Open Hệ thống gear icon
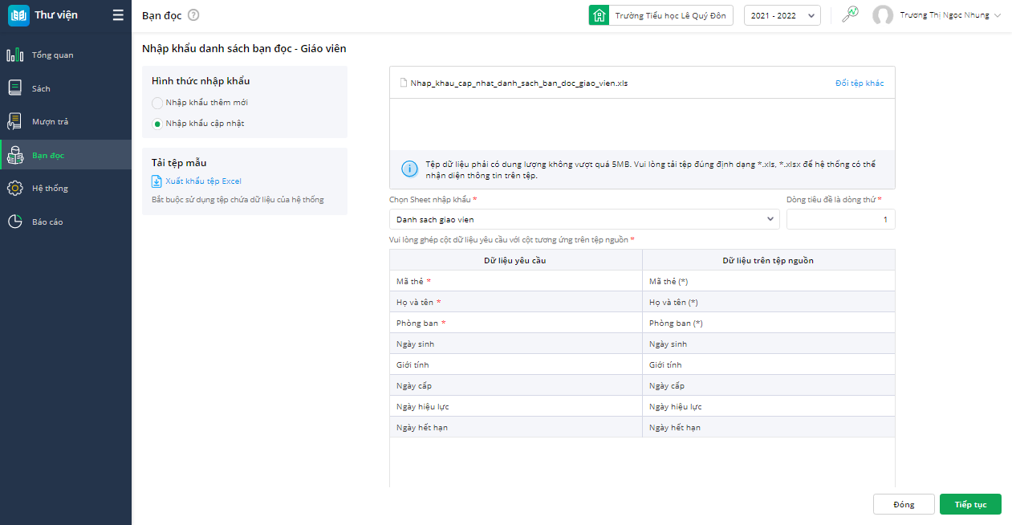The width and height of the screenshot is (1012, 525). [x=14, y=188]
